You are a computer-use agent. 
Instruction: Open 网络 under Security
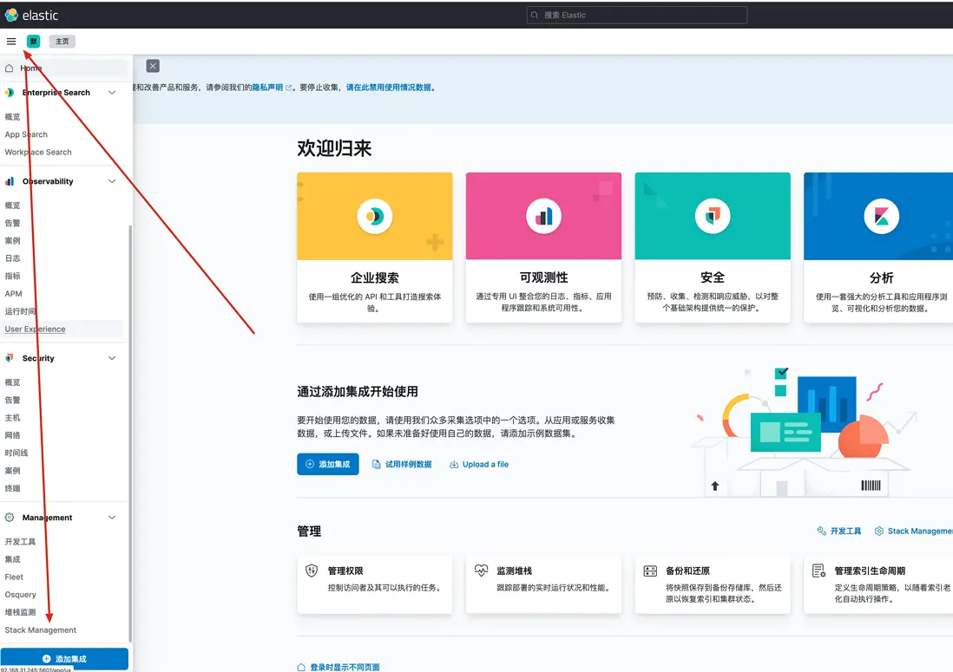(x=13, y=434)
